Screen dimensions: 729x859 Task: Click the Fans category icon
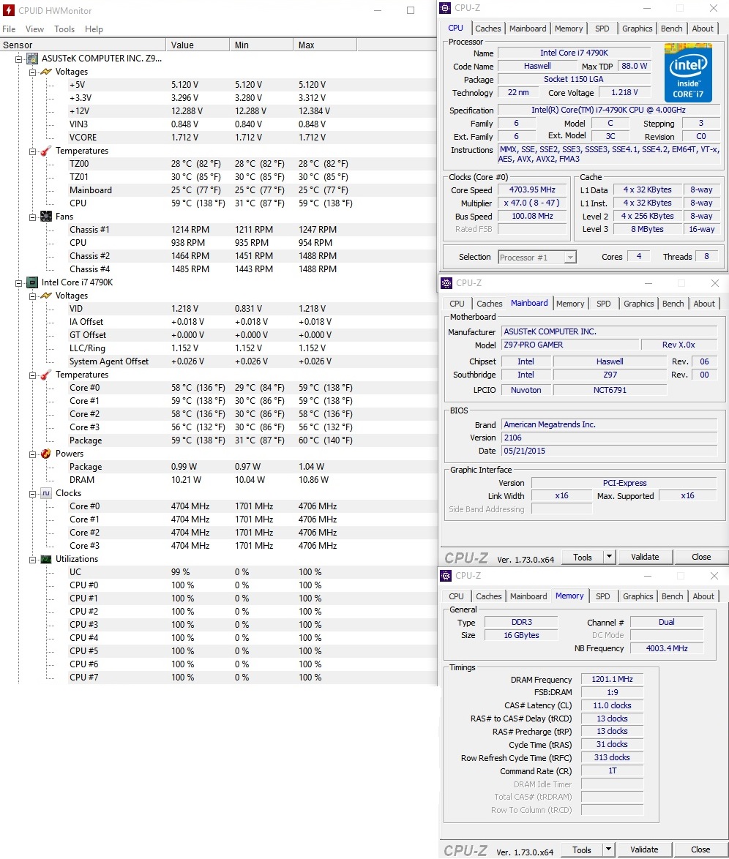(x=46, y=217)
